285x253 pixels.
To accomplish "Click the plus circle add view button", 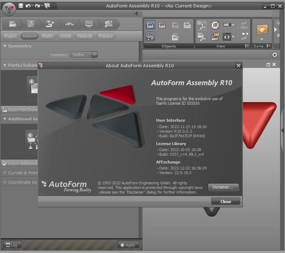I will pyautogui.click(x=275, y=55).
